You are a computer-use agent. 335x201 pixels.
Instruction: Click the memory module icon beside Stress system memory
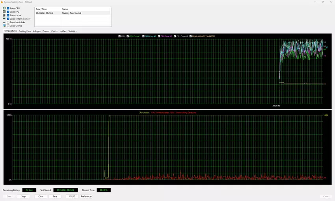(4, 19)
